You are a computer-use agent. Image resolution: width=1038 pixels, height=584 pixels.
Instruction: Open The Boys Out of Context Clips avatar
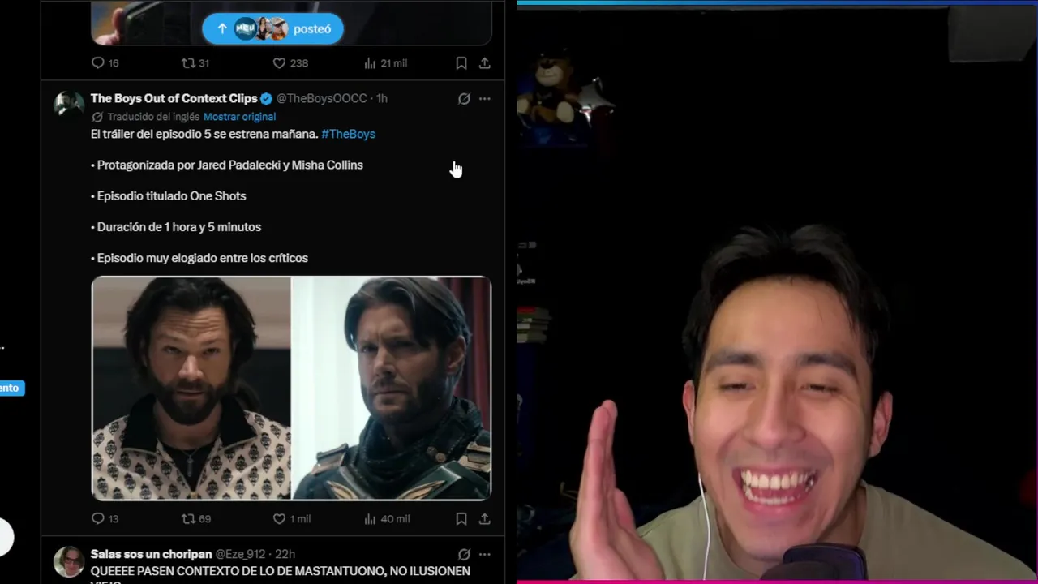click(x=69, y=104)
